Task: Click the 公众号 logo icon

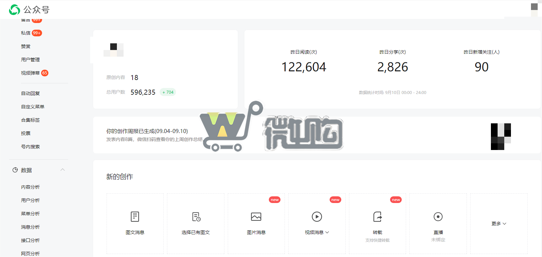Action: [15, 10]
